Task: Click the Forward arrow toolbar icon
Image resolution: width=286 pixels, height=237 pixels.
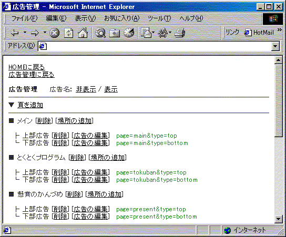Action: coord(35,33)
